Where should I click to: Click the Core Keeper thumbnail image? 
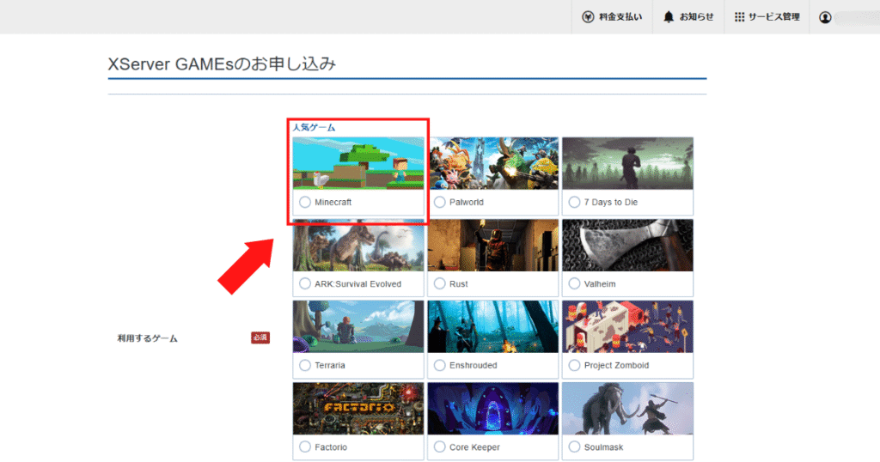492,408
